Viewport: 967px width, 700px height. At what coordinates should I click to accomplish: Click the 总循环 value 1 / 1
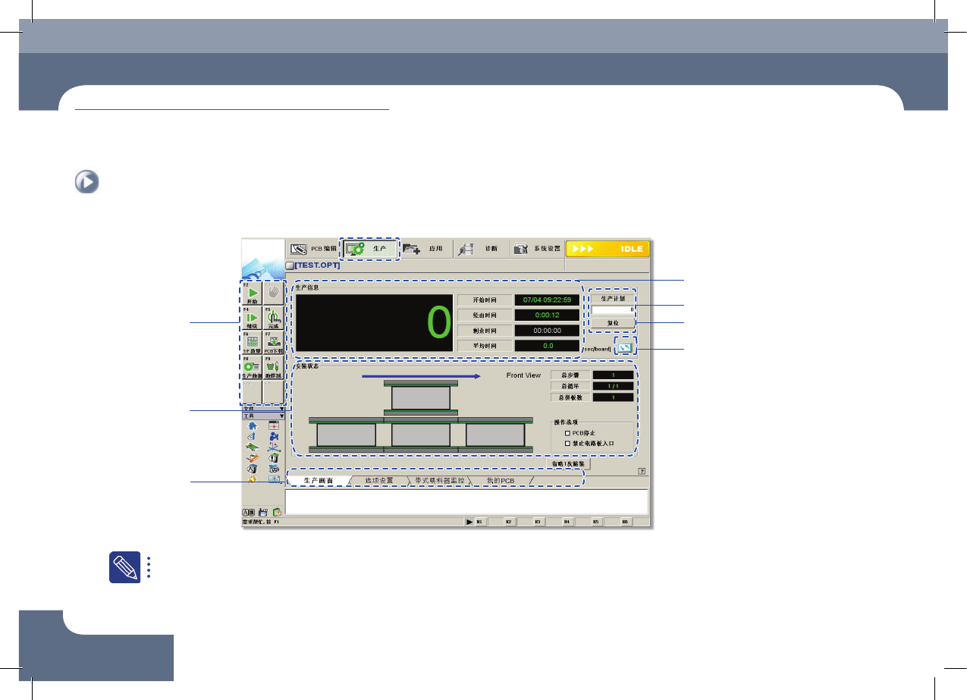(x=613, y=386)
